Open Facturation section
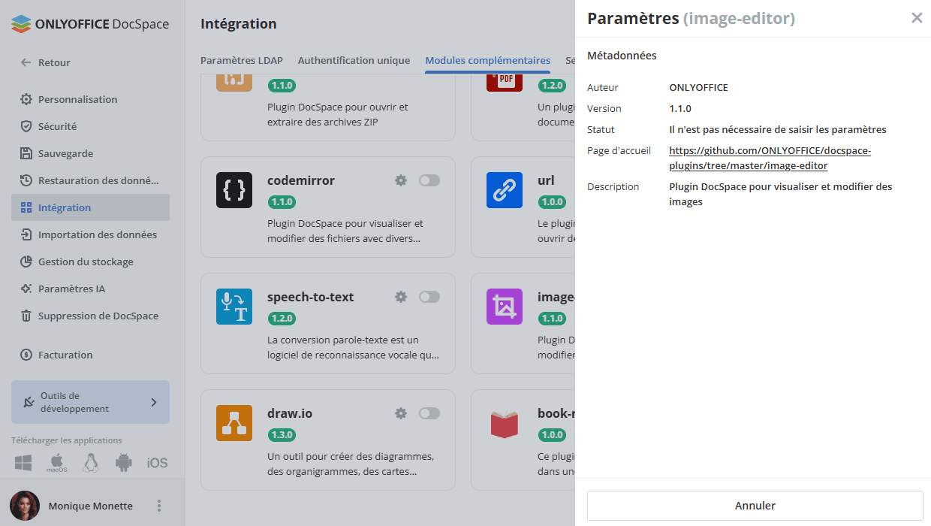Image resolution: width=931 pixels, height=526 pixels. 90,355
